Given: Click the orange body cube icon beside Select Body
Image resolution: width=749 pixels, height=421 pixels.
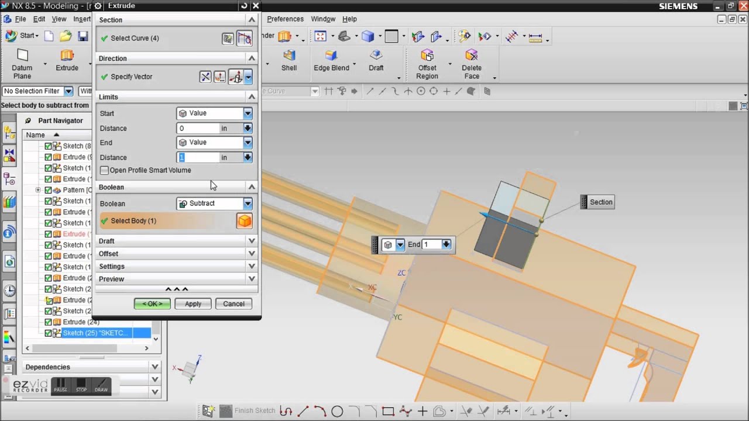Looking at the screenshot, I should 245,220.
